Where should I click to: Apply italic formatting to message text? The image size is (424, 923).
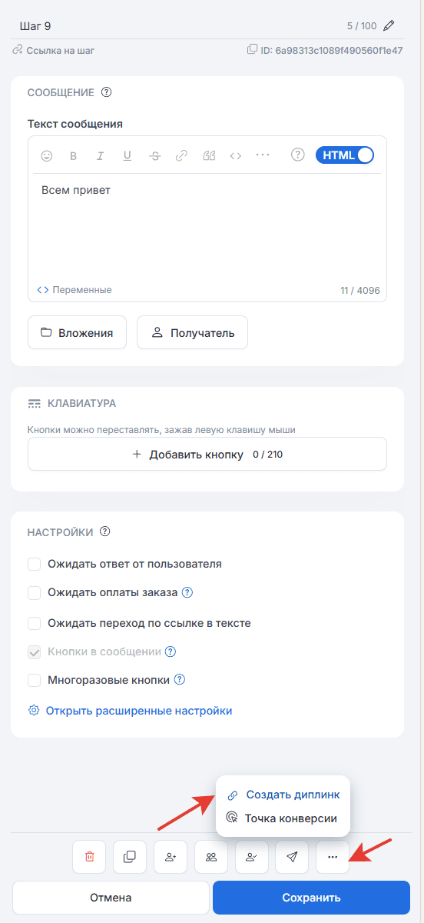(x=100, y=155)
